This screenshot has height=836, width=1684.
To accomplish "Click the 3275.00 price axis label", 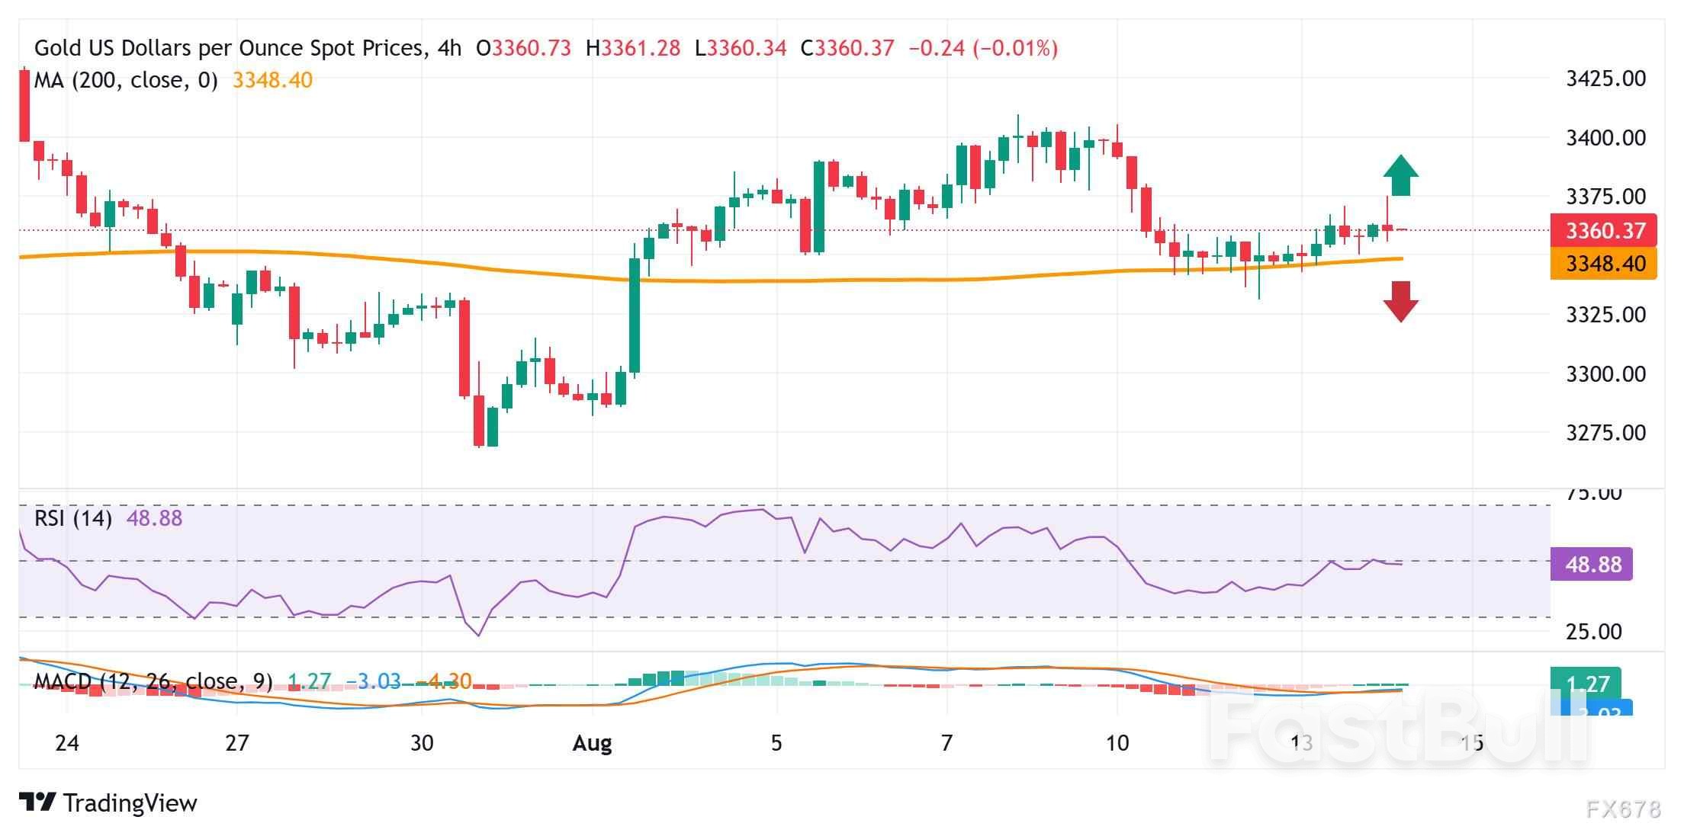I will (x=1605, y=433).
